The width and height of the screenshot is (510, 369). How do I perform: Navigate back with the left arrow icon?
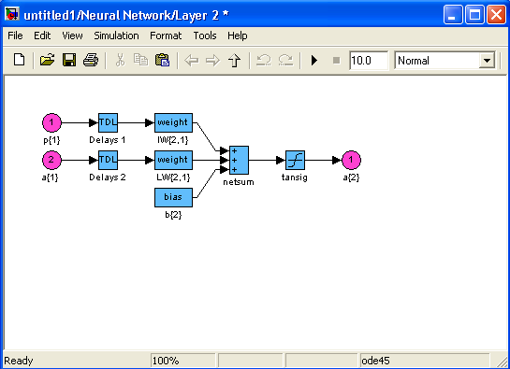click(191, 61)
